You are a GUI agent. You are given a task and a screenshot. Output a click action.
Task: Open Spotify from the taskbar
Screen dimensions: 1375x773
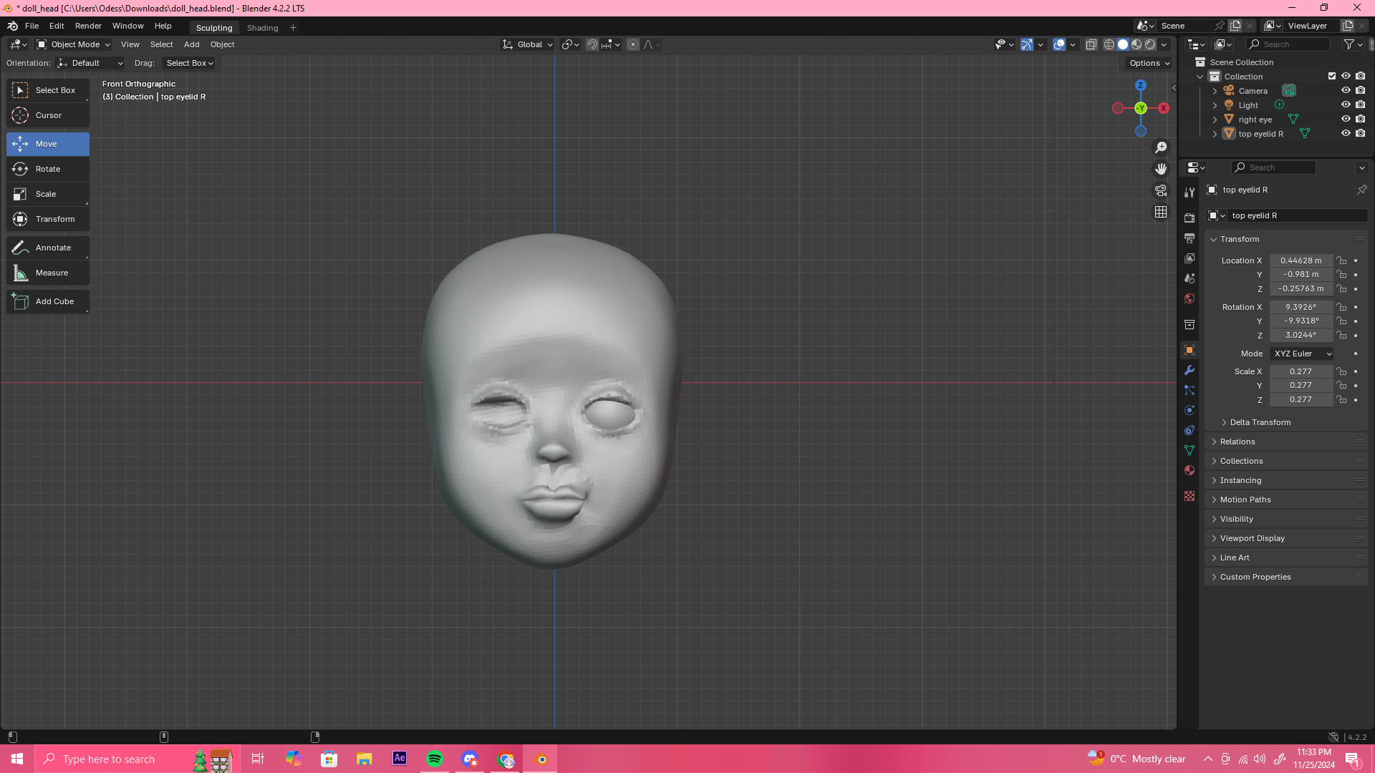coord(435,759)
